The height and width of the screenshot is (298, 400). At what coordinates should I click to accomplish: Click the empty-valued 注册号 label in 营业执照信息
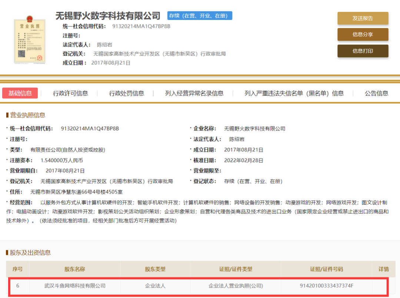19,139
